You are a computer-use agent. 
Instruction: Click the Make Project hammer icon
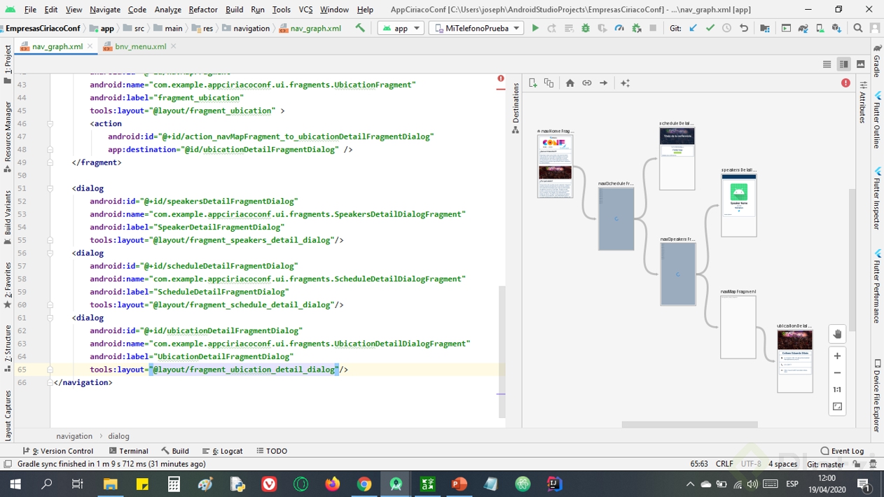[360, 29]
